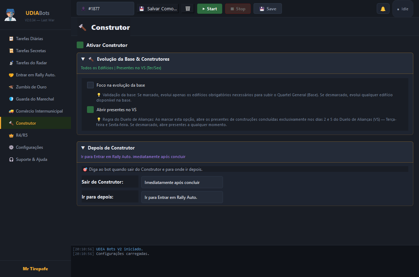Click the R4/R5 crown icon
The width and height of the screenshot is (419, 277).
tap(11, 136)
